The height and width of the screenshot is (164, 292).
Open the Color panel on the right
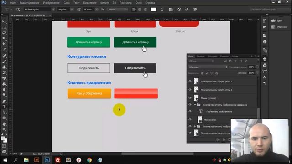pyautogui.click(x=277, y=21)
